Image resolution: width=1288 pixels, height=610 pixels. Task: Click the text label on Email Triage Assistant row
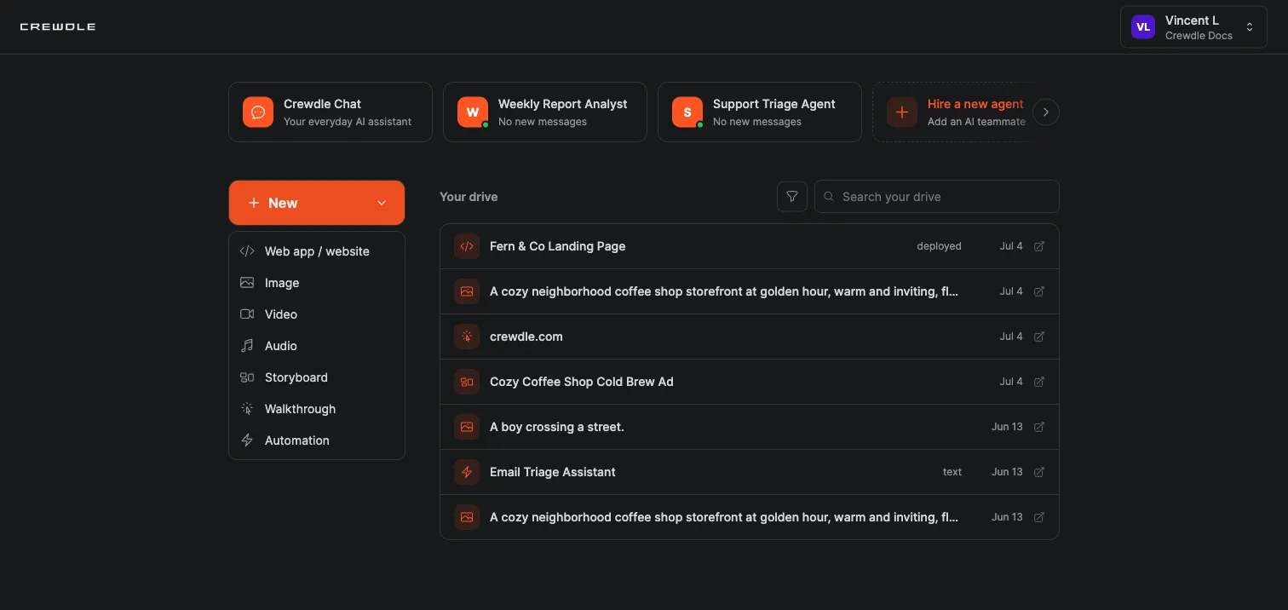pos(952,472)
